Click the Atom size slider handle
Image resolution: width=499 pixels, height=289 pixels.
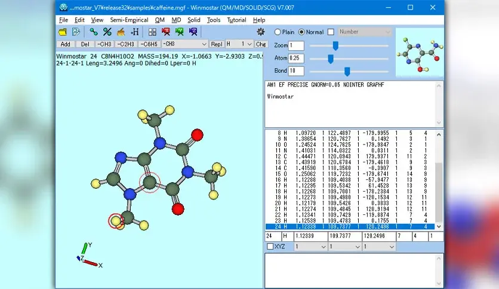point(331,59)
